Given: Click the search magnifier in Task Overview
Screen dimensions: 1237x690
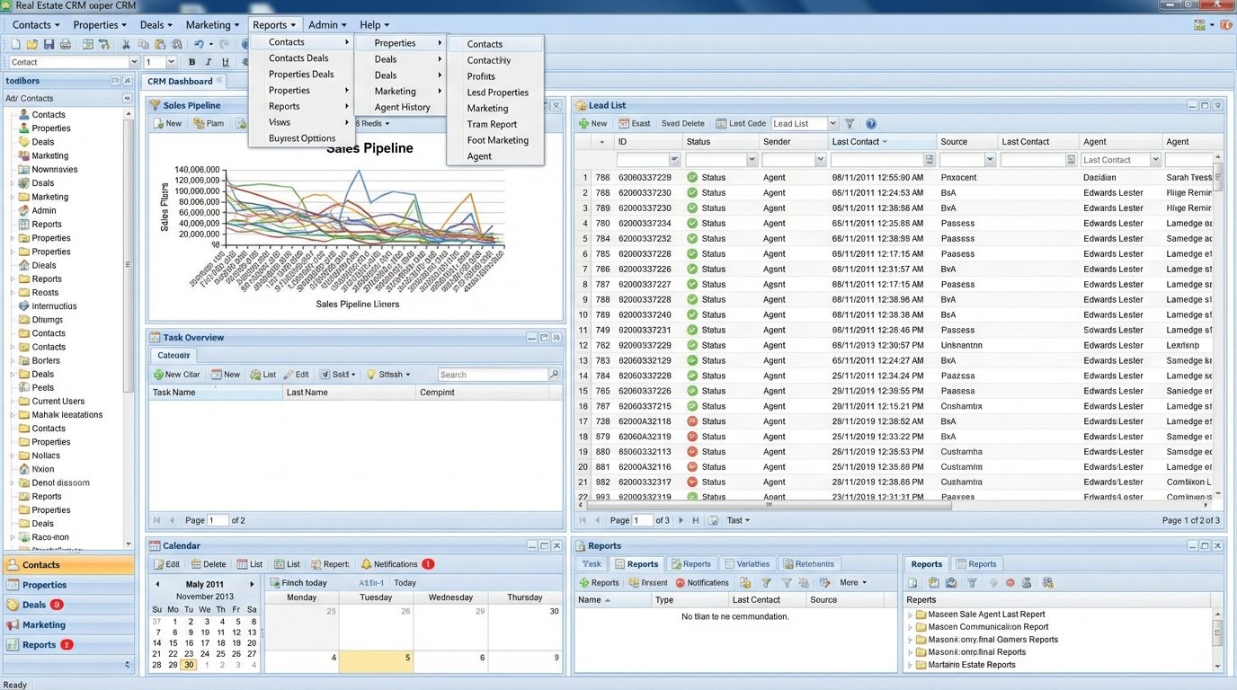Looking at the screenshot, I should pos(554,375).
